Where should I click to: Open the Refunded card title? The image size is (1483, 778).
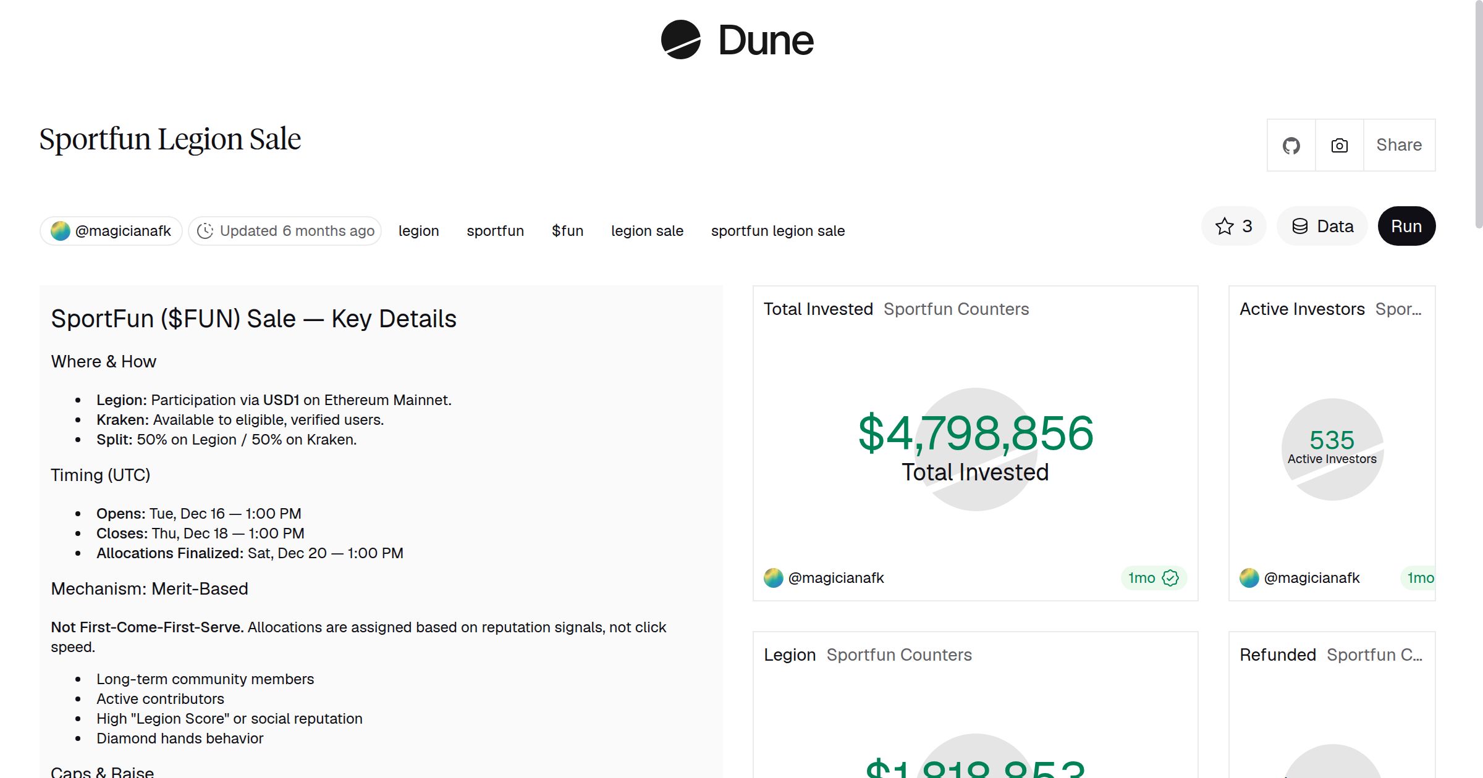point(1278,655)
